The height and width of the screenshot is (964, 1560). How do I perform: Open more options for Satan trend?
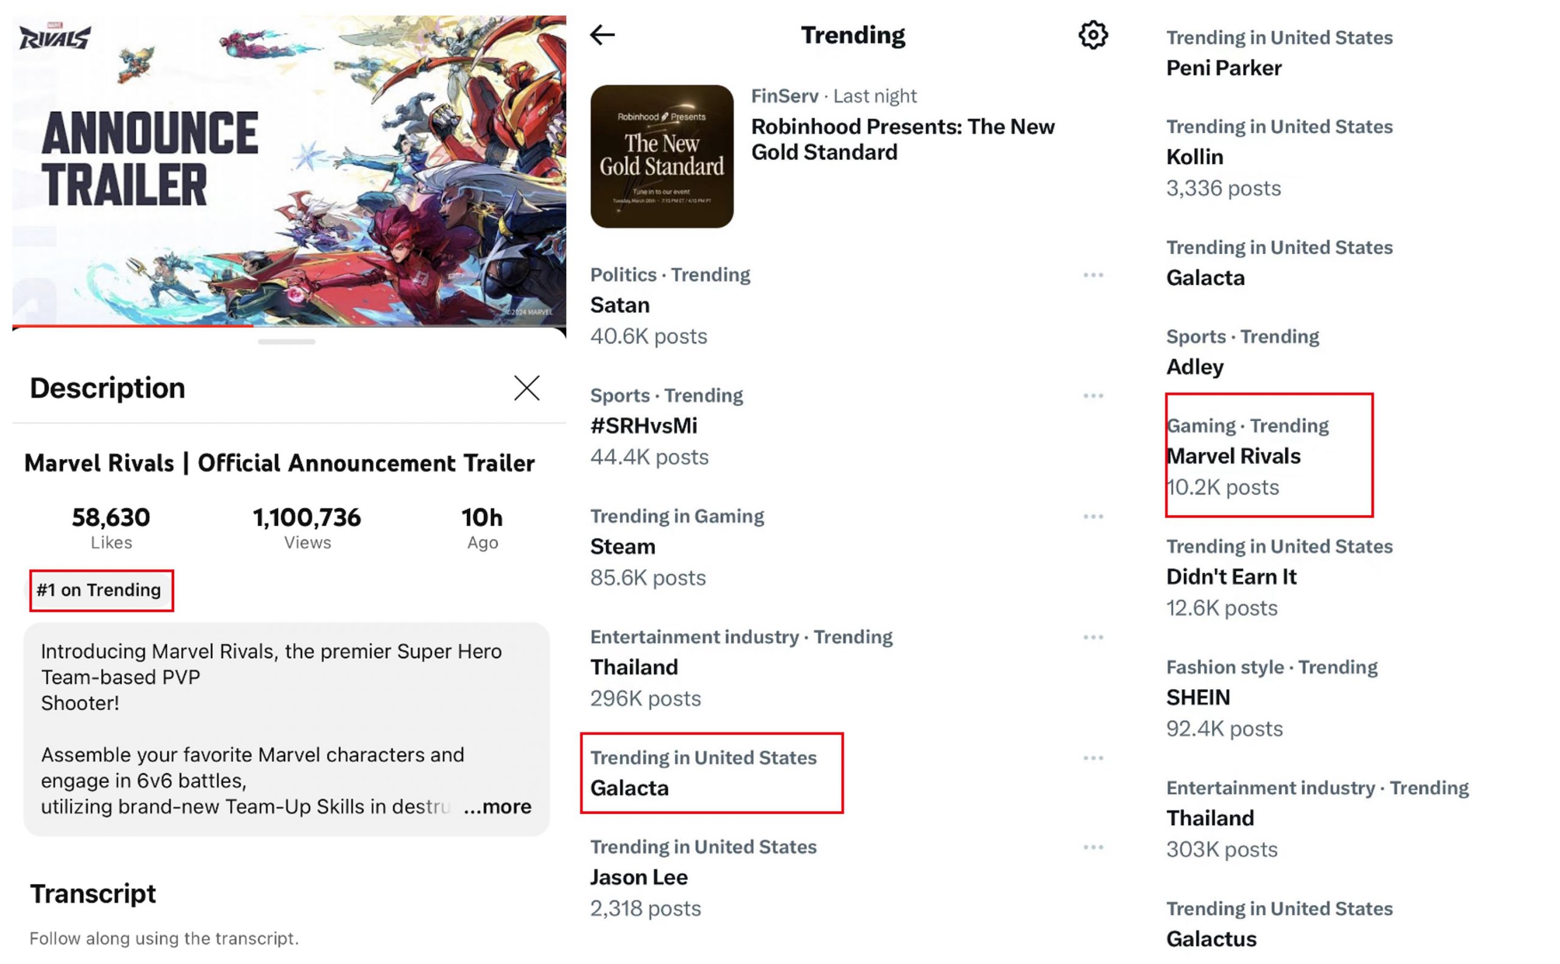1093,275
